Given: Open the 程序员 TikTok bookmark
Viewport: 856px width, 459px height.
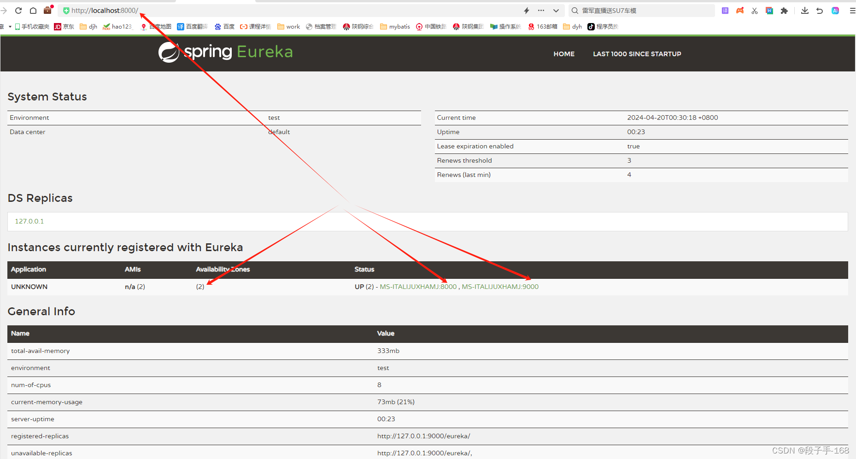Looking at the screenshot, I should [x=603, y=27].
